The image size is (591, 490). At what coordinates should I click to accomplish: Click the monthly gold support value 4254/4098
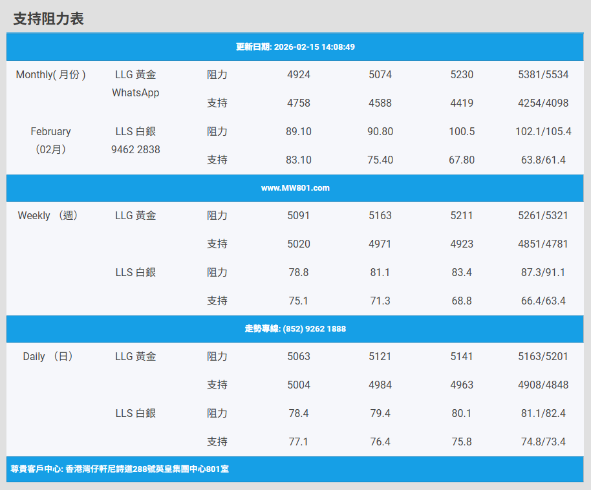[x=543, y=103]
